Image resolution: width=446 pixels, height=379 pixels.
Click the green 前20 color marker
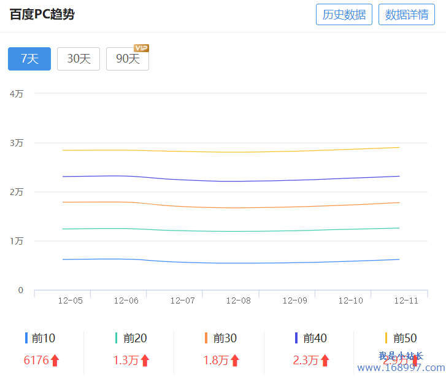coord(116,338)
